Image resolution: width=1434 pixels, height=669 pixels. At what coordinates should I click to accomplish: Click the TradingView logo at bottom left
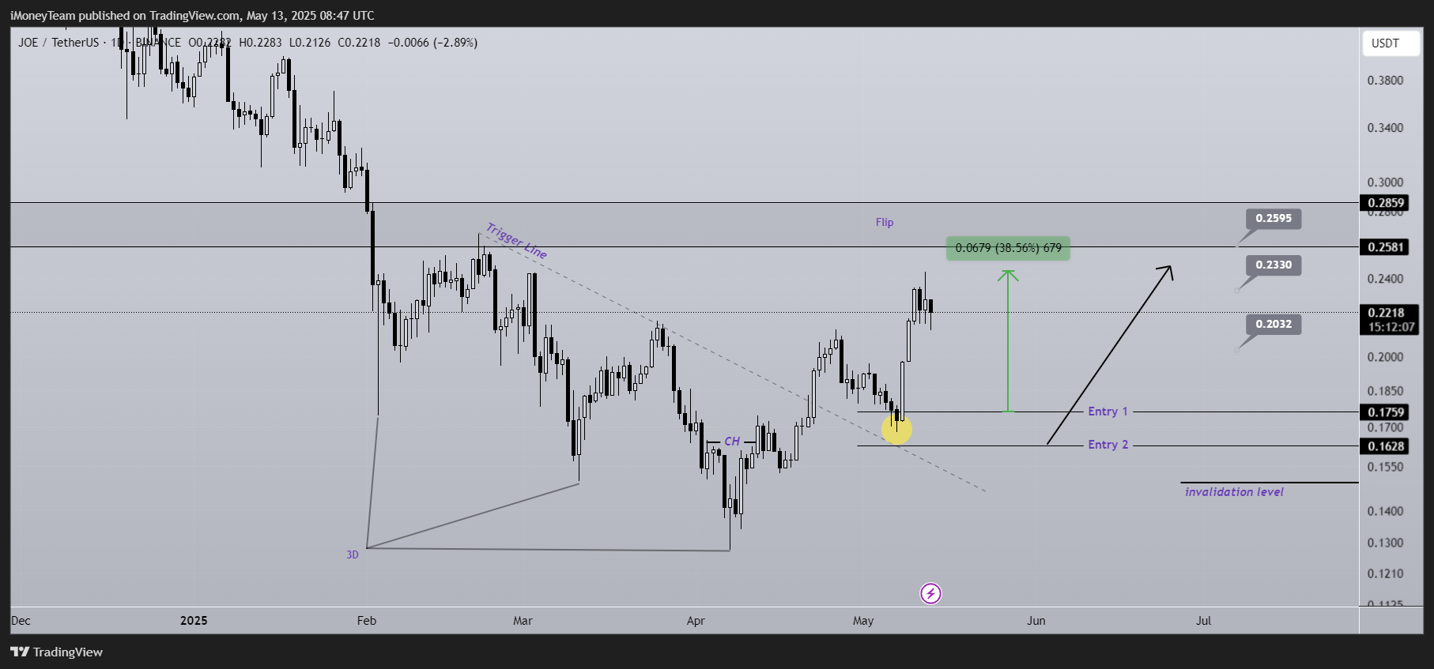pyautogui.click(x=57, y=652)
